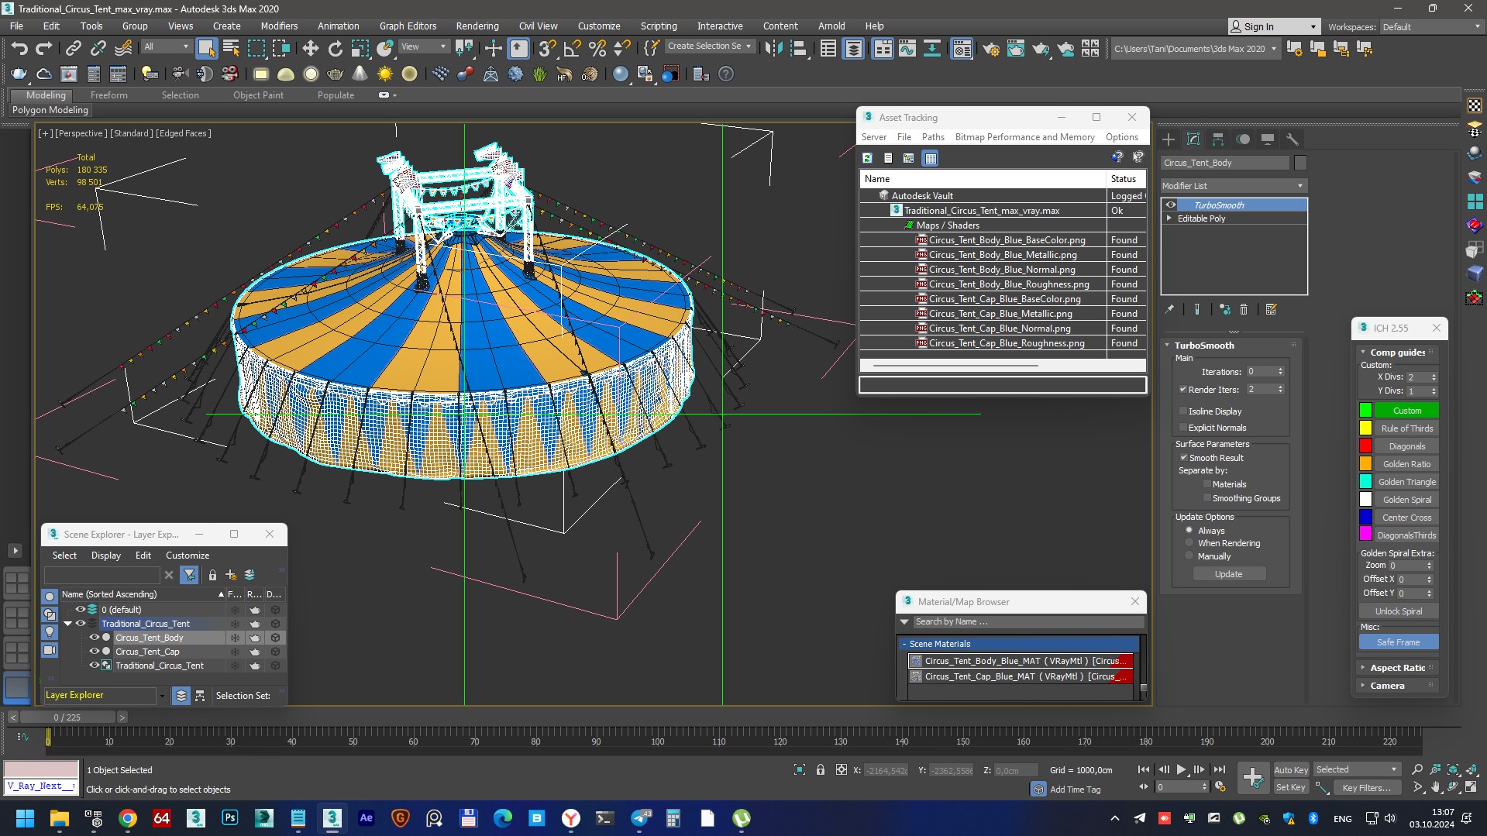
Task: Select the When Rendering radio option
Action: pos(1189,543)
